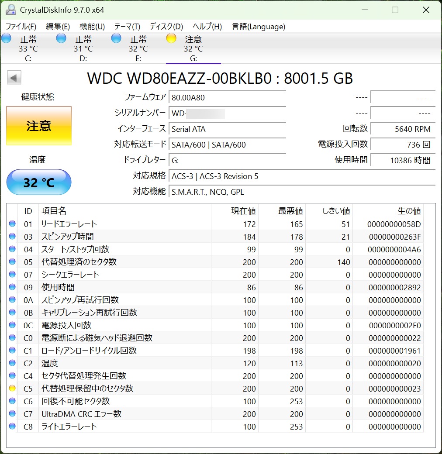Open the ファイル(F) menu
The height and width of the screenshot is (454, 442).
(21, 27)
